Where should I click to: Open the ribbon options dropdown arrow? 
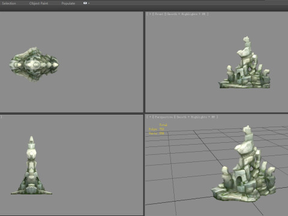pos(89,3)
